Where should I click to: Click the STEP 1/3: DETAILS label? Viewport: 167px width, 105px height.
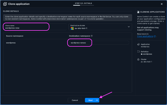click(83, 3)
